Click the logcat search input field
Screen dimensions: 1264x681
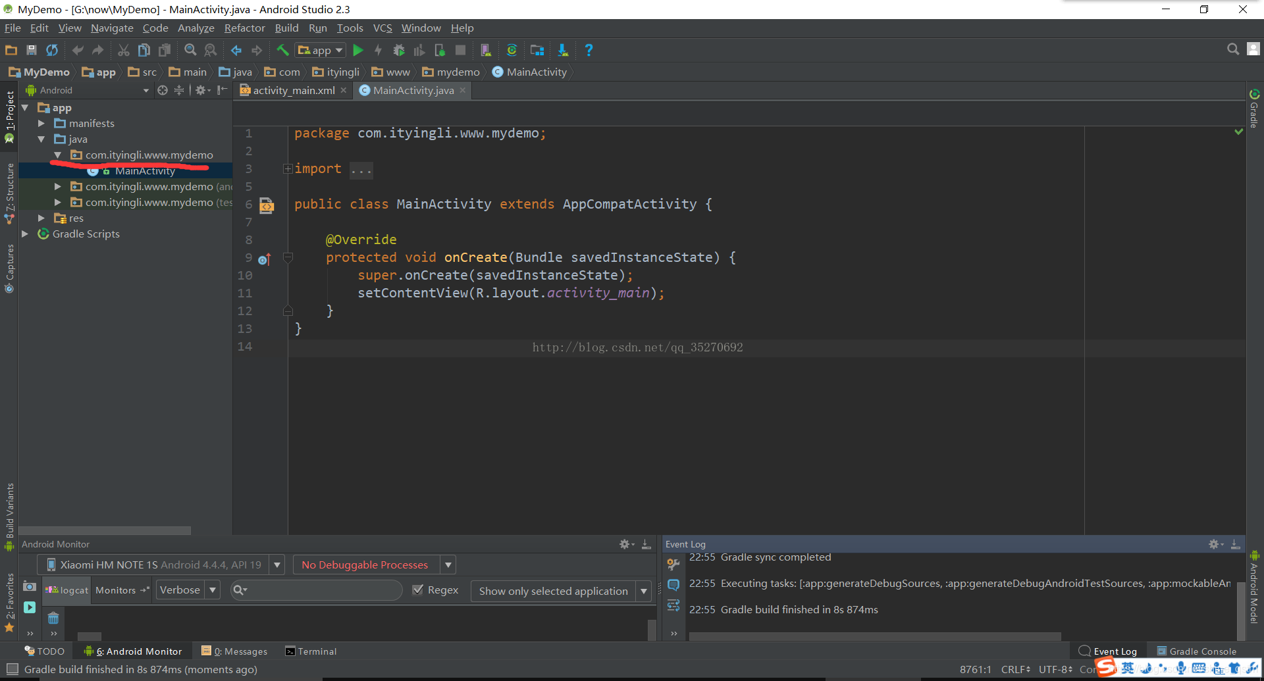317,590
